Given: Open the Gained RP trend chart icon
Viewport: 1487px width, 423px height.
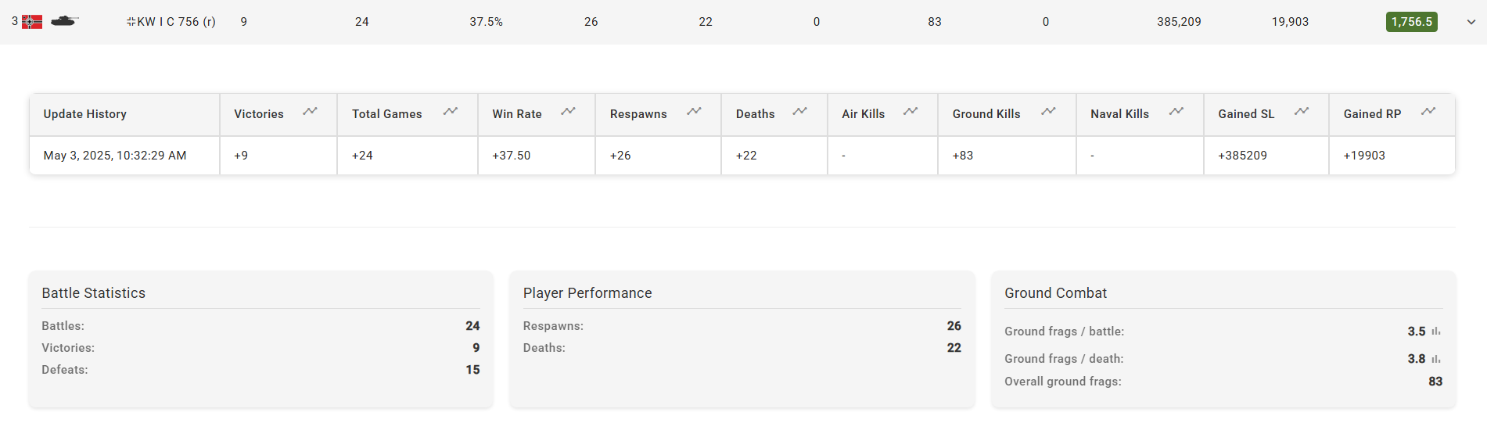Looking at the screenshot, I should [x=1428, y=112].
